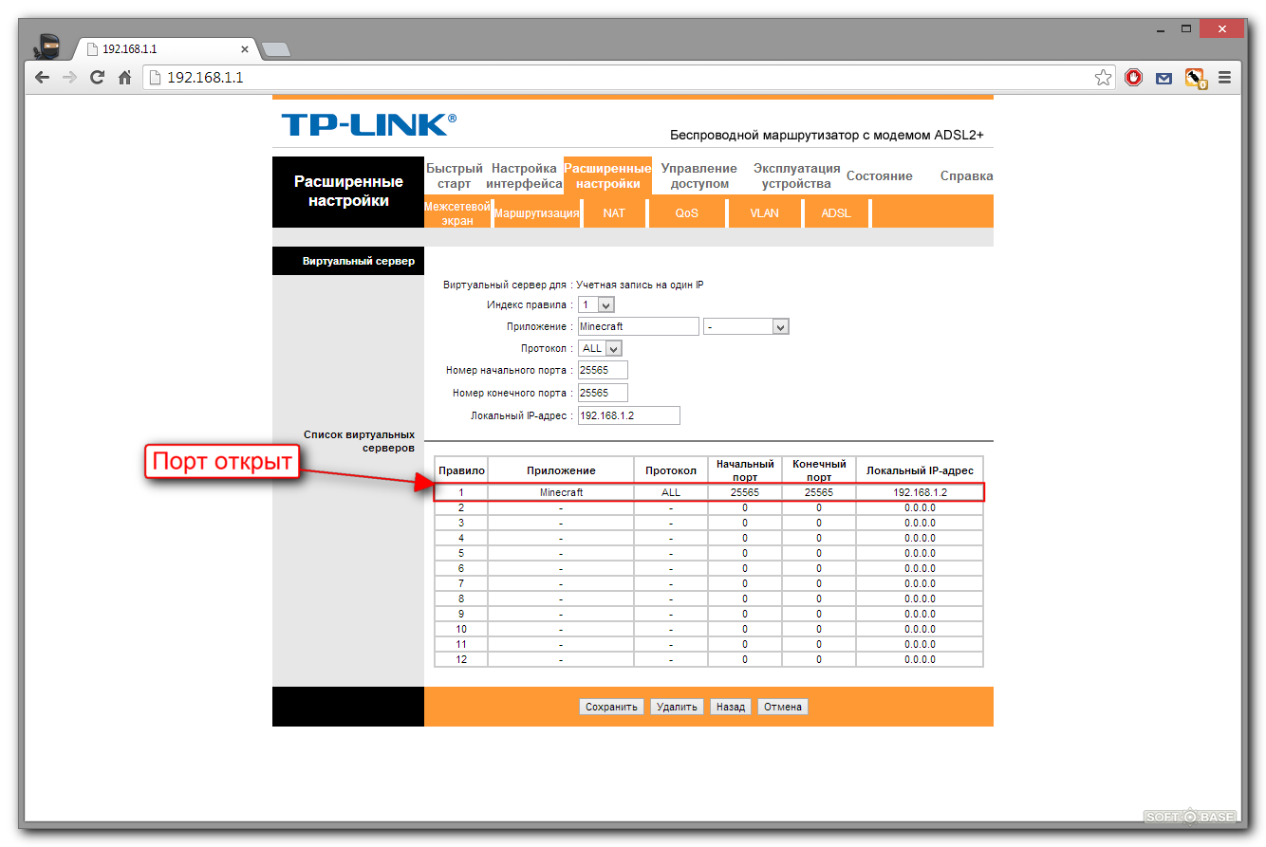Open the Эксплуатация устройства tab
The height and width of the screenshot is (847, 1266).
tap(797, 175)
